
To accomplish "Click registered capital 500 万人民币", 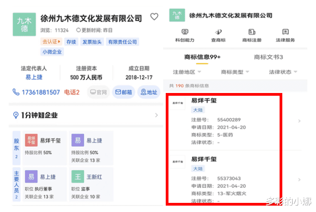I will [x=86, y=78].
